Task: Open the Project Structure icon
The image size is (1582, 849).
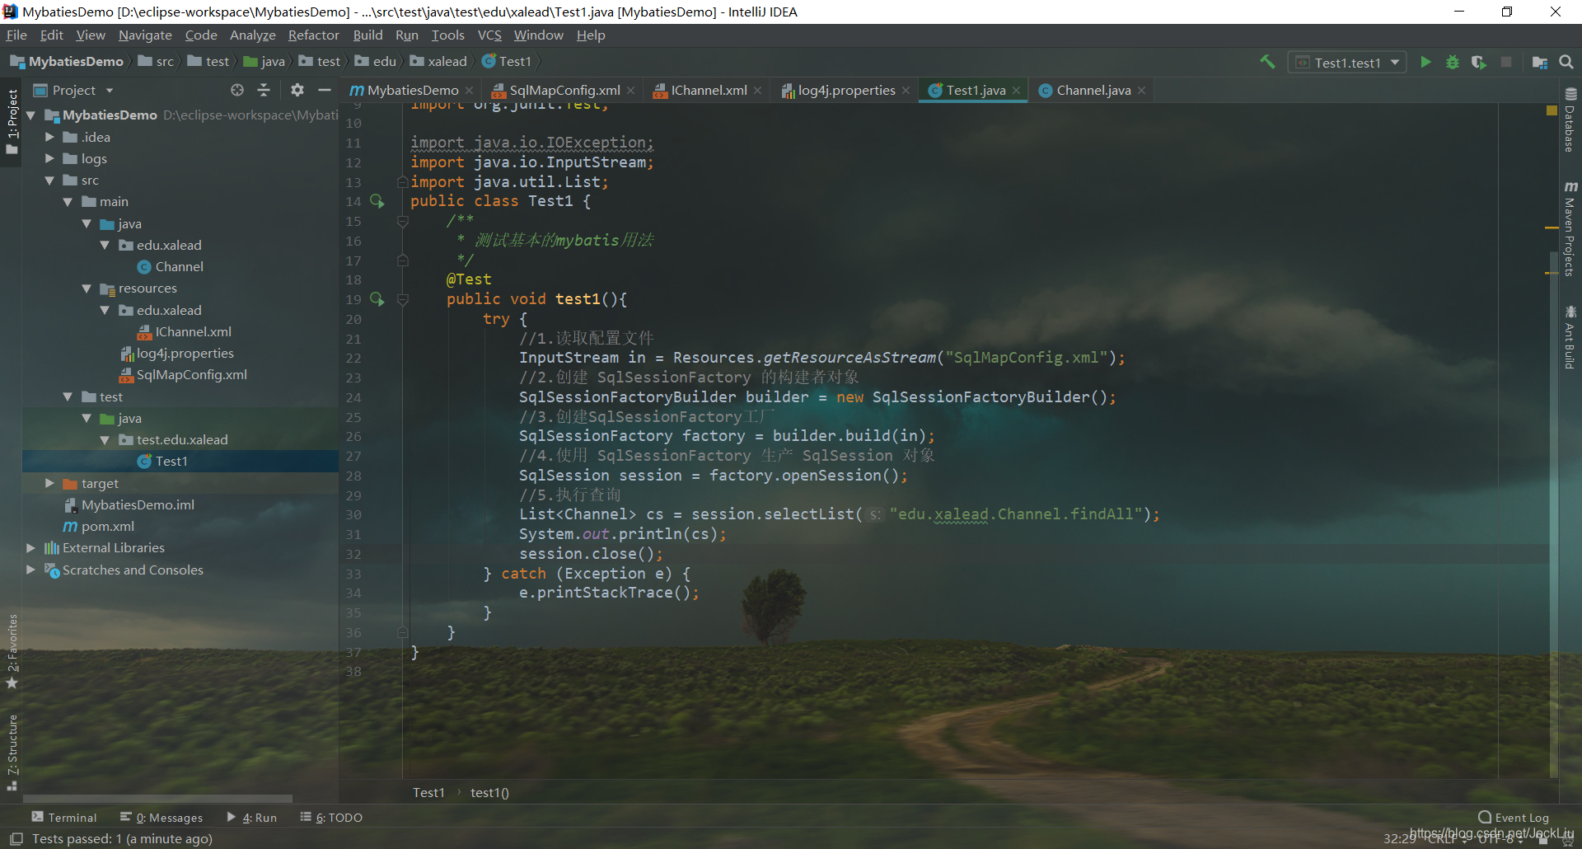Action: point(1539,62)
